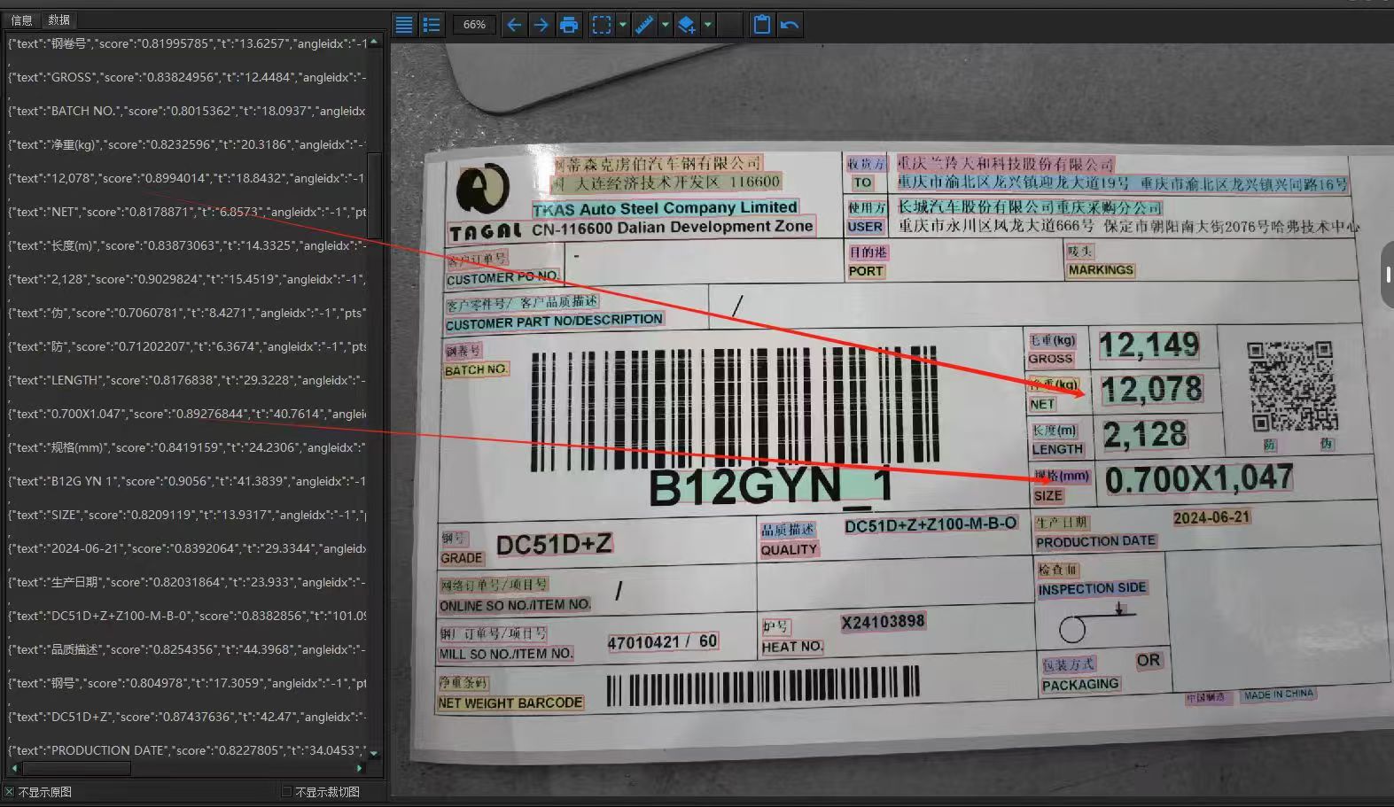Click the justified lines view icon
Viewport: 1394px width, 807px height.
tap(404, 25)
